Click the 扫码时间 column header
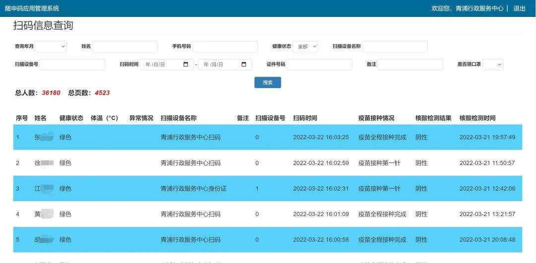 click(305, 118)
